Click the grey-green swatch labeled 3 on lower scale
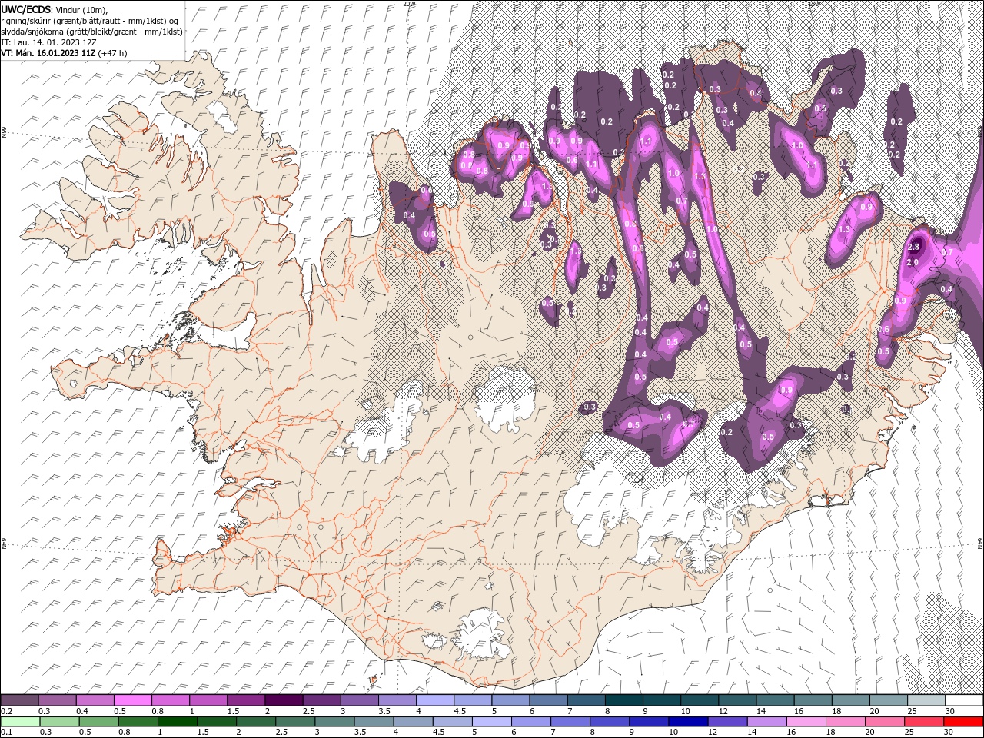The image size is (984, 738). [x=334, y=722]
